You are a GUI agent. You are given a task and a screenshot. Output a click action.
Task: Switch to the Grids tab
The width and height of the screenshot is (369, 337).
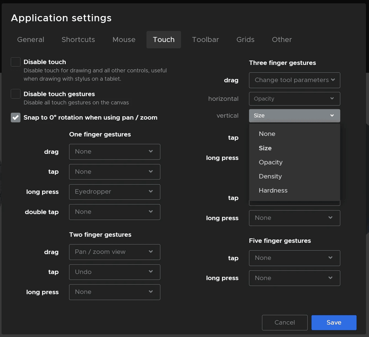245,40
